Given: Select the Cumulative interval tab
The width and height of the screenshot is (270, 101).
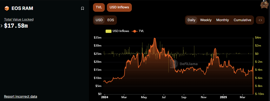Looking at the screenshot, I should tap(242, 20).
